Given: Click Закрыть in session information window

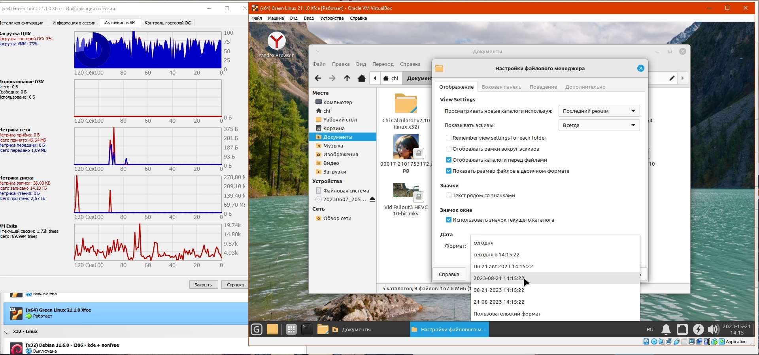Looking at the screenshot, I should pyautogui.click(x=203, y=285).
